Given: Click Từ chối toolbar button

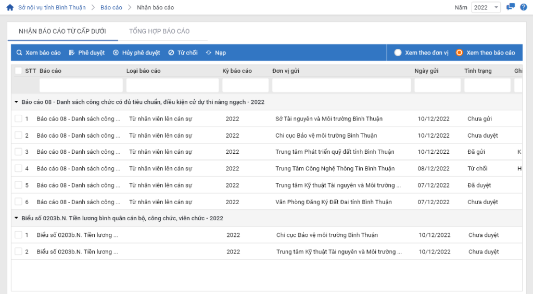Looking at the screenshot, I should coord(183,52).
